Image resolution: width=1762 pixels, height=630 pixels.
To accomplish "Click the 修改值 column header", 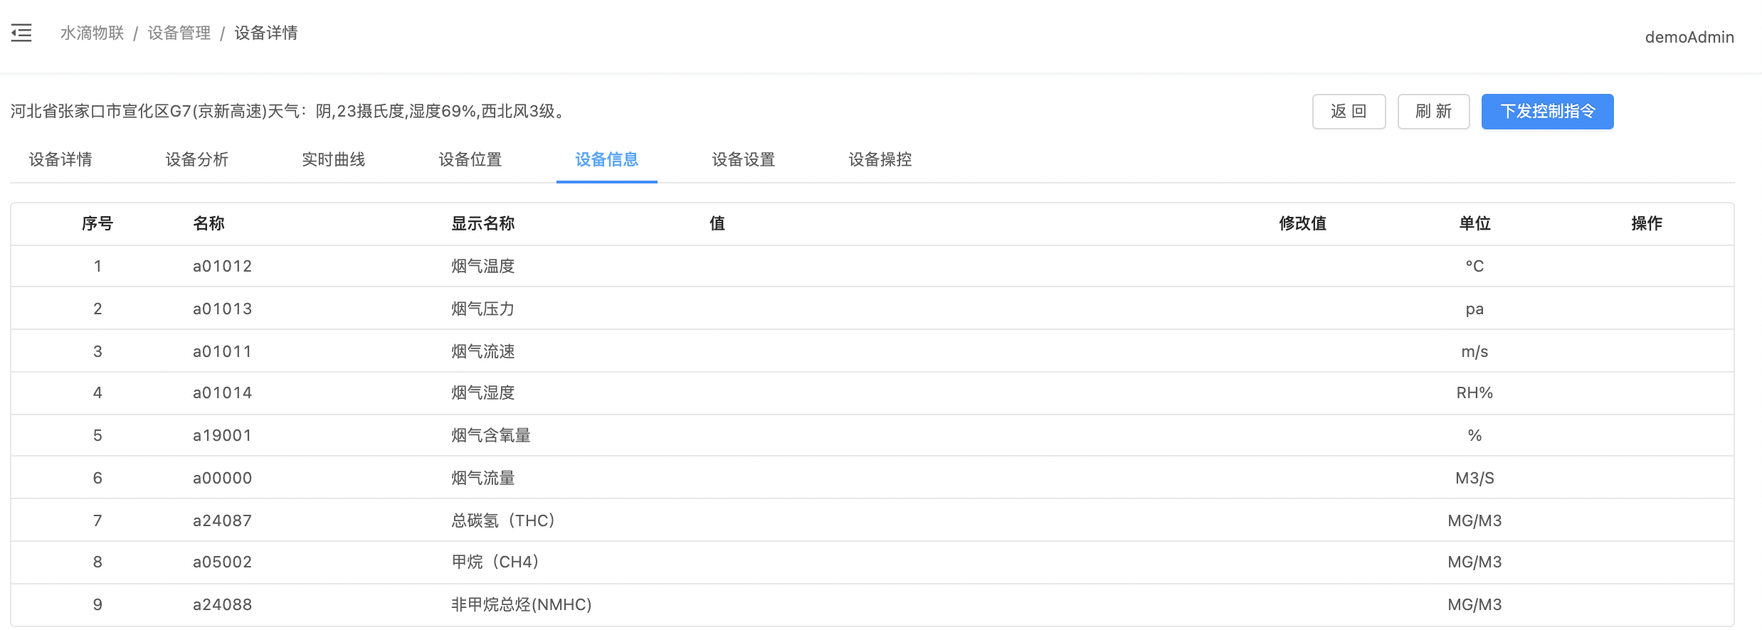I will click(x=1302, y=223).
